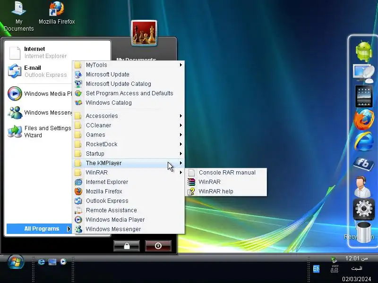
Task: Click the Windows Start orb
Action: (16, 262)
